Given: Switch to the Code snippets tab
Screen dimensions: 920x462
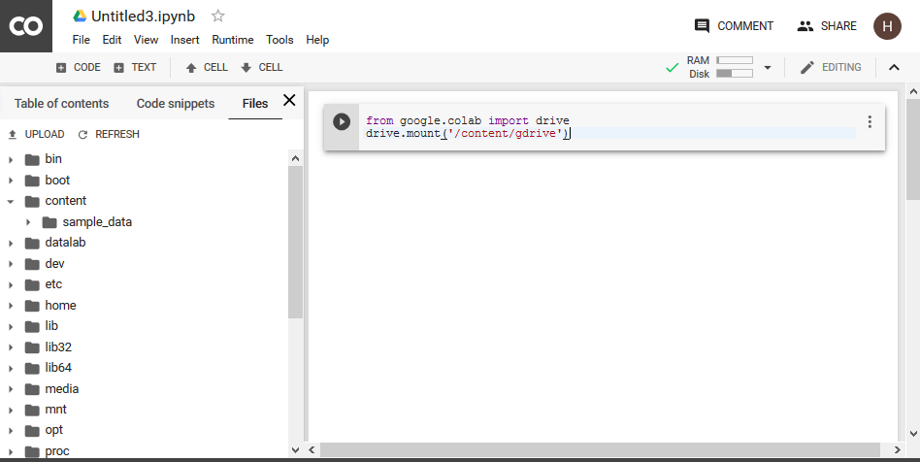Looking at the screenshot, I should (x=176, y=104).
